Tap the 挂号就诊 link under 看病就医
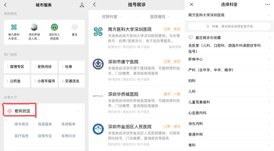274x151 pixels. (22, 124)
